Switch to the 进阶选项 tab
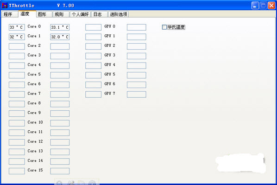277x185 pixels. tap(119, 14)
